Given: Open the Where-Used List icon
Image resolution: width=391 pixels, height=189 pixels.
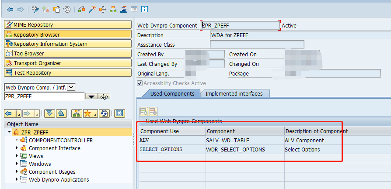Looking at the screenshot, I should pos(103,10).
